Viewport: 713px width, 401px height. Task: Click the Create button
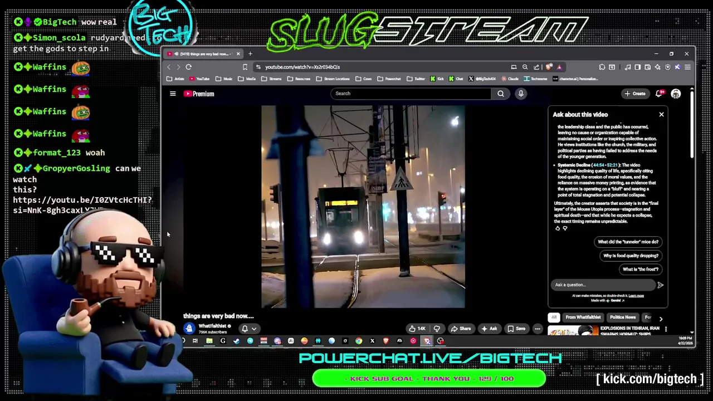coord(634,94)
